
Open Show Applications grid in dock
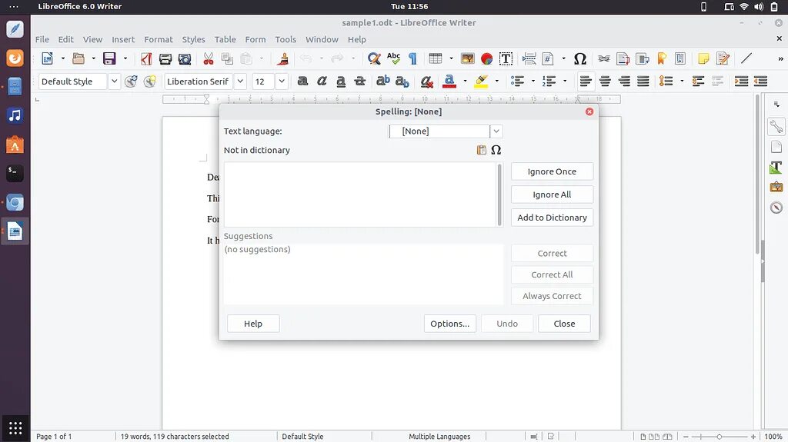[15, 428]
